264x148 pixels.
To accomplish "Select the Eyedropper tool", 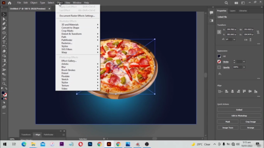I will 4,65.
